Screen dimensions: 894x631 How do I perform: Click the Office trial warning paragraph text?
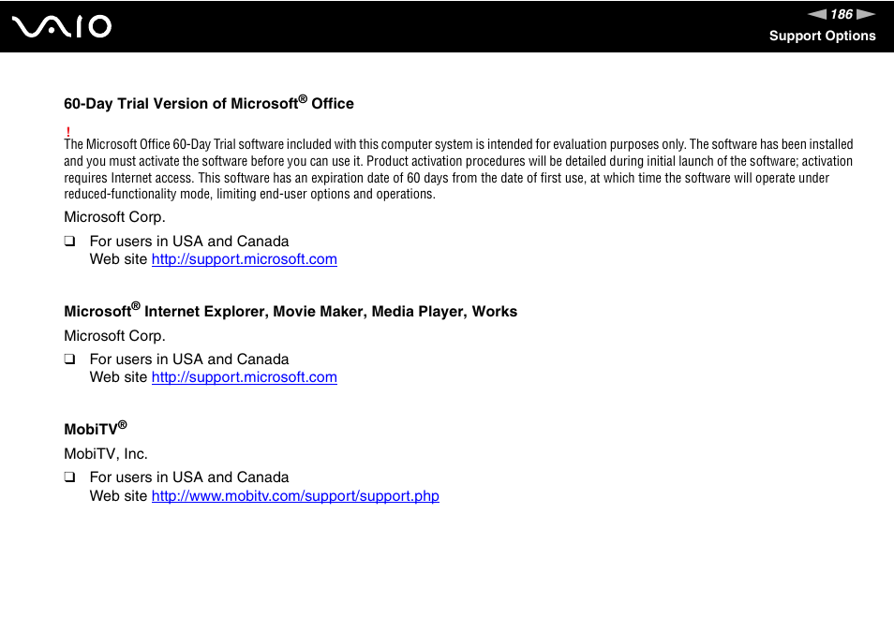(458, 169)
